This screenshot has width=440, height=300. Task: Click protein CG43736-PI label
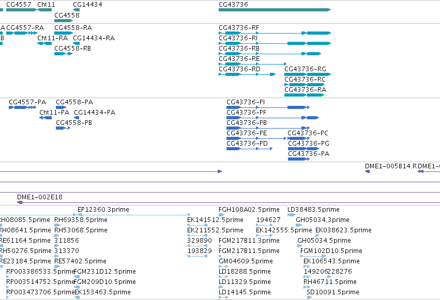click(246, 102)
